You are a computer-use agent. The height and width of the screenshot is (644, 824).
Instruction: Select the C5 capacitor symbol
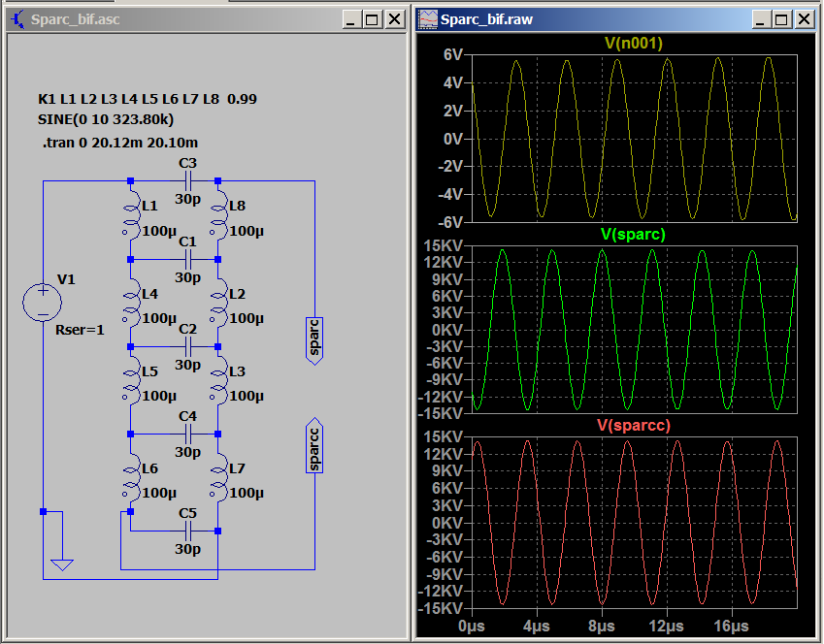(x=188, y=531)
